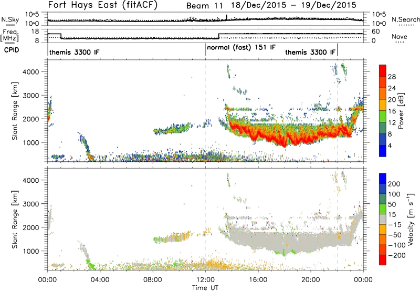Select the Freq. [MHz] axis label
420x291 pixels.
pos(9,36)
